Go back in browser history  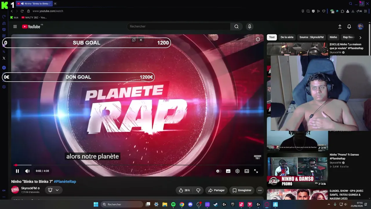tap(12, 11)
